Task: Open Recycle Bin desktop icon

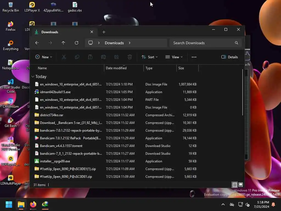Action: coord(11,7)
